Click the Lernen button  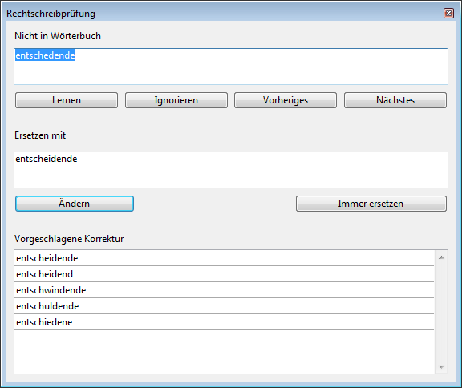click(x=67, y=100)
